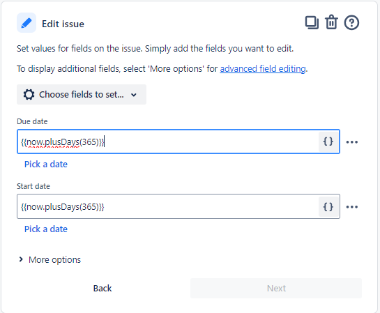Click the gear icon in Choose fields
Screen dimensions: 380x313
[29, 95]
